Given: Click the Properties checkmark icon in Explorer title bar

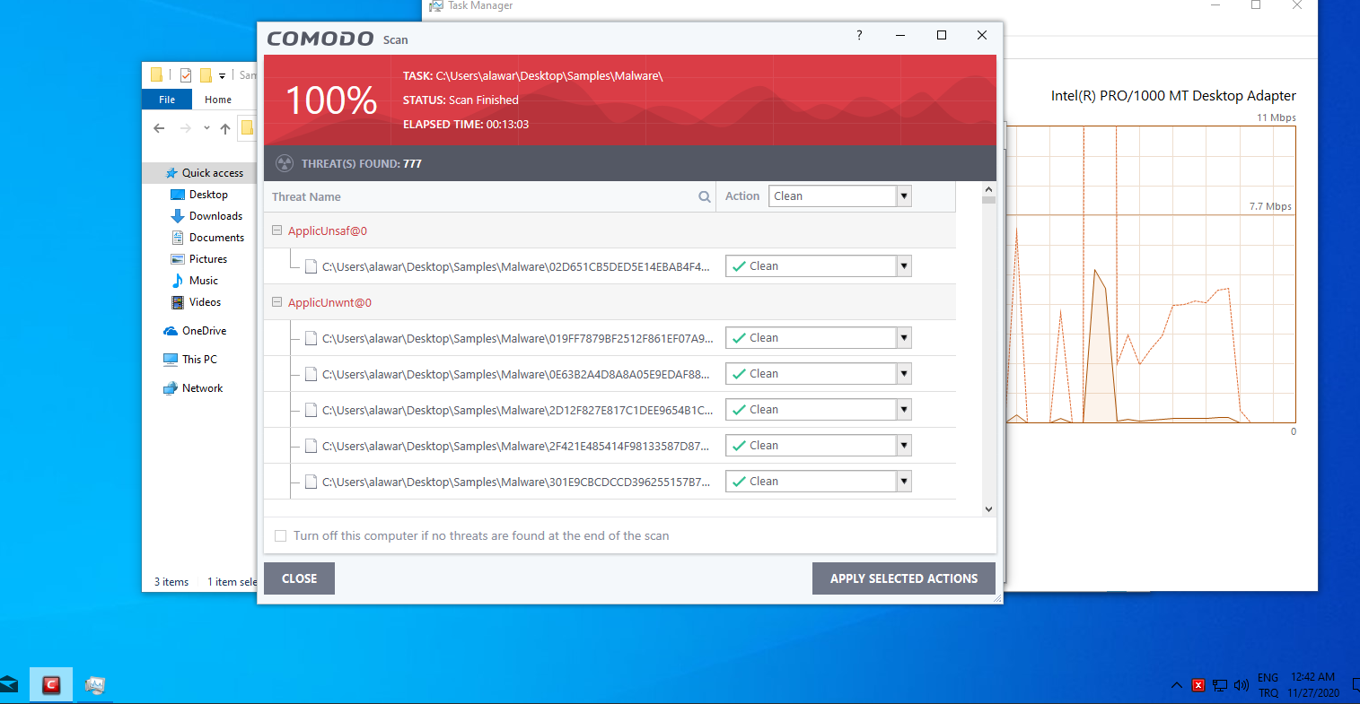Looking at the screenshot, I should (x=186, y=75).
